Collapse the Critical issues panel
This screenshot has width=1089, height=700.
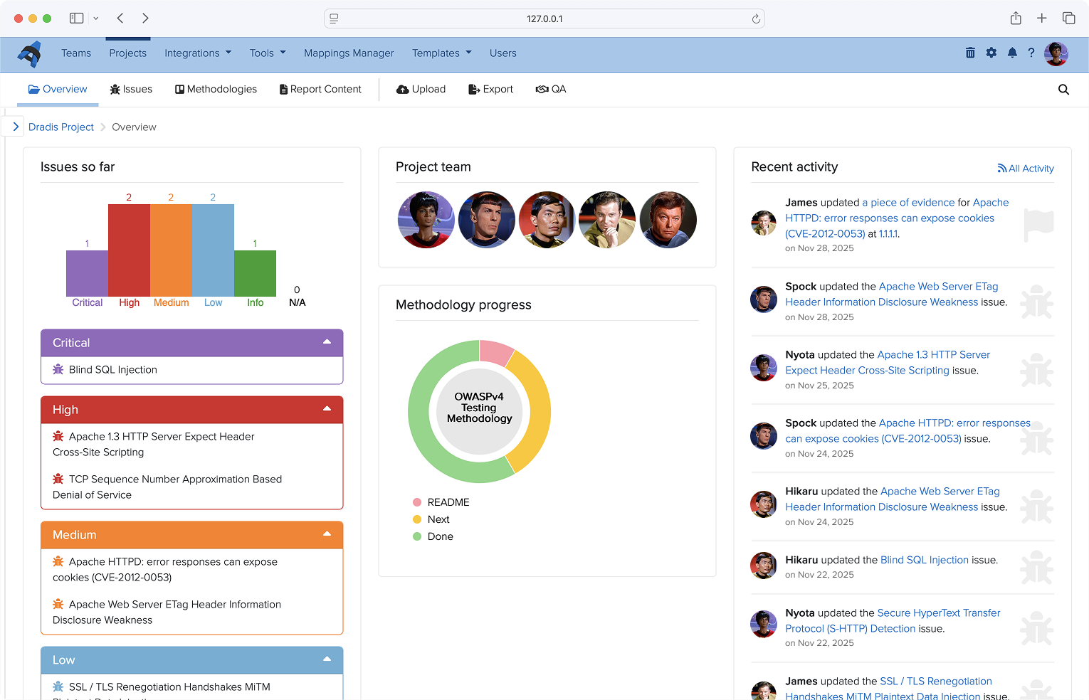pyautogui.click(x=327, y=342)
